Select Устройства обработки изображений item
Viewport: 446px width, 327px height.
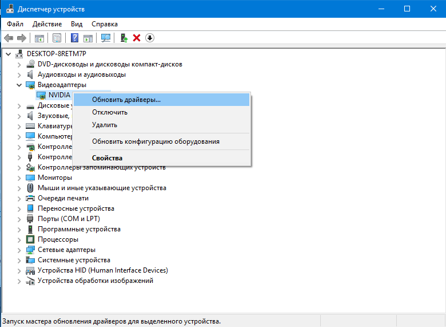pyautogui.click(x=95, y=281)
